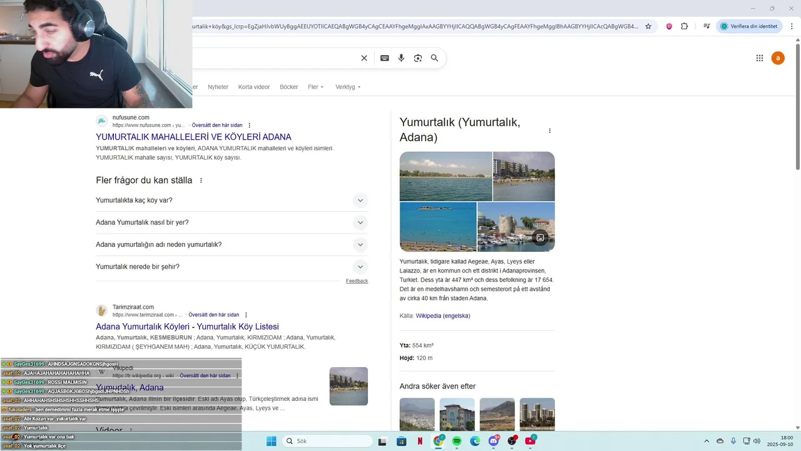Open the Wikipedia result thumbnail image
Image resolution: width=801 pixels, height=451 pixels.
pos(349,386)
